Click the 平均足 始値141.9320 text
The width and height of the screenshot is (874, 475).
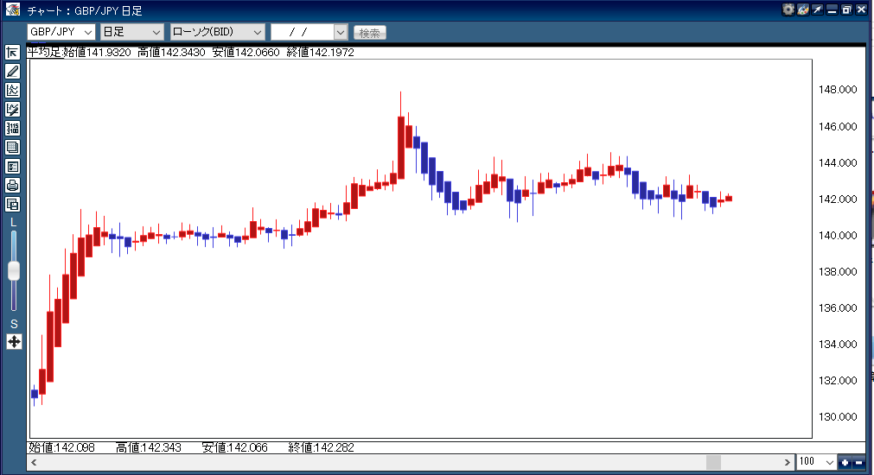tap(80, 53)
